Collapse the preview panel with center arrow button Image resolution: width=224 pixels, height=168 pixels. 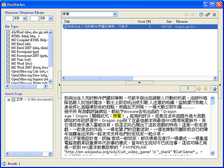(x=139, y=82)
